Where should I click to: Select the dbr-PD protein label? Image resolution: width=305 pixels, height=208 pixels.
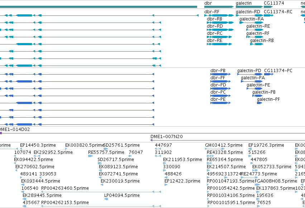[x=218, y=85]
